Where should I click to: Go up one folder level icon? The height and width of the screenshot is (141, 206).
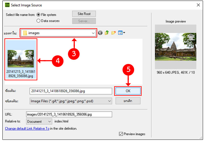pyautogui.click(x=107, y=33)
